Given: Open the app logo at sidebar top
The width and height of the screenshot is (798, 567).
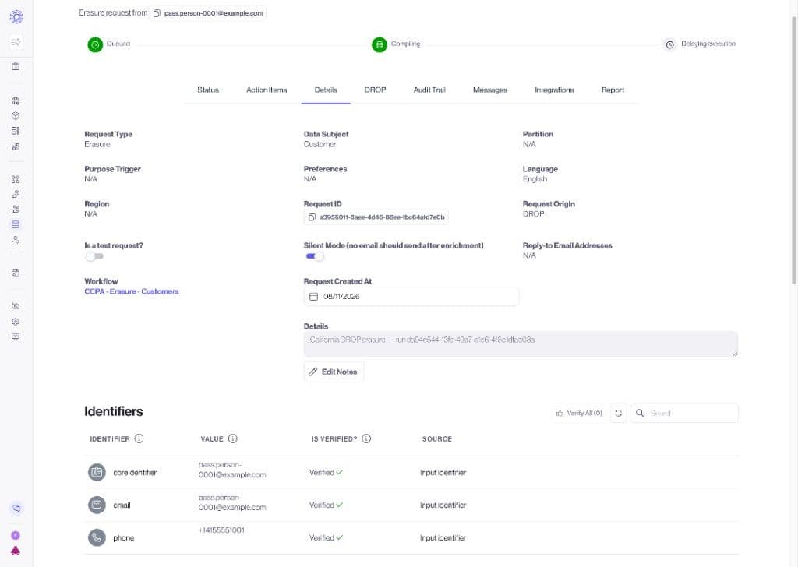Looking at the screenshot, I should 16,17.
